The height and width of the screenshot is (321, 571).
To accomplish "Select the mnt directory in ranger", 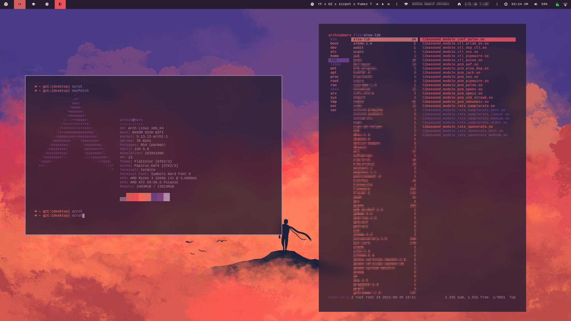I will pyautogui.click(x=333, y=68).
